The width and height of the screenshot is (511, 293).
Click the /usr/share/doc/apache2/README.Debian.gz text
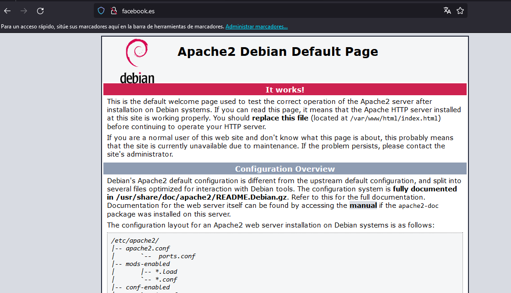tap(201, 197)
